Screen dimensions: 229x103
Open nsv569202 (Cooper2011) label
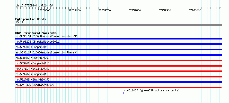pyautogui.click(x=32, y=74)
